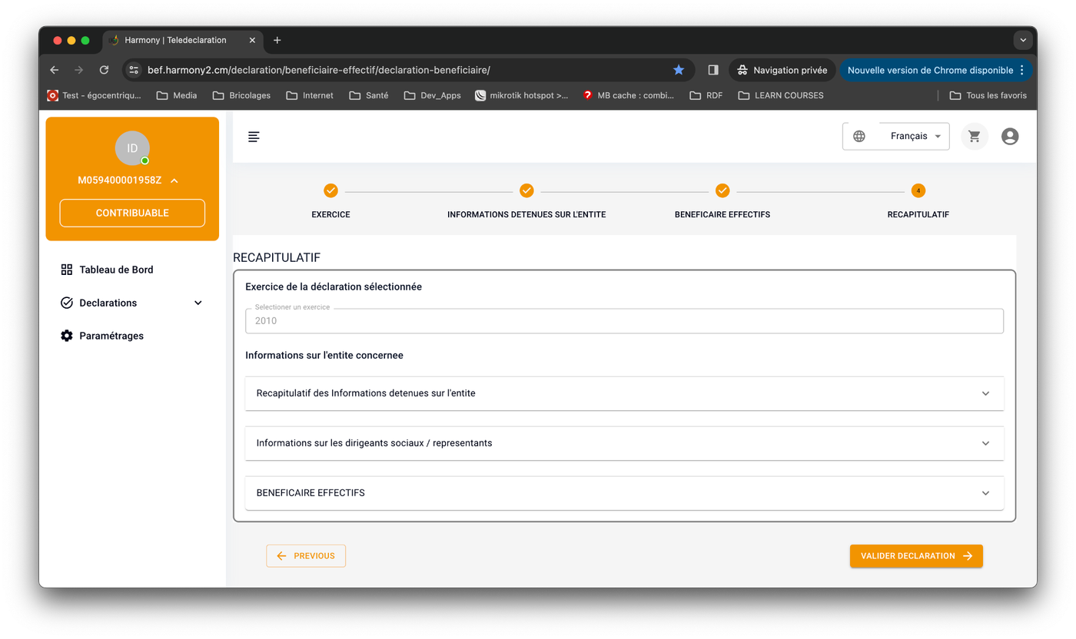The width and height of the screenshot is (1076, 639).
Task: Open a new browser tab
Action: (x=277, y=40)
